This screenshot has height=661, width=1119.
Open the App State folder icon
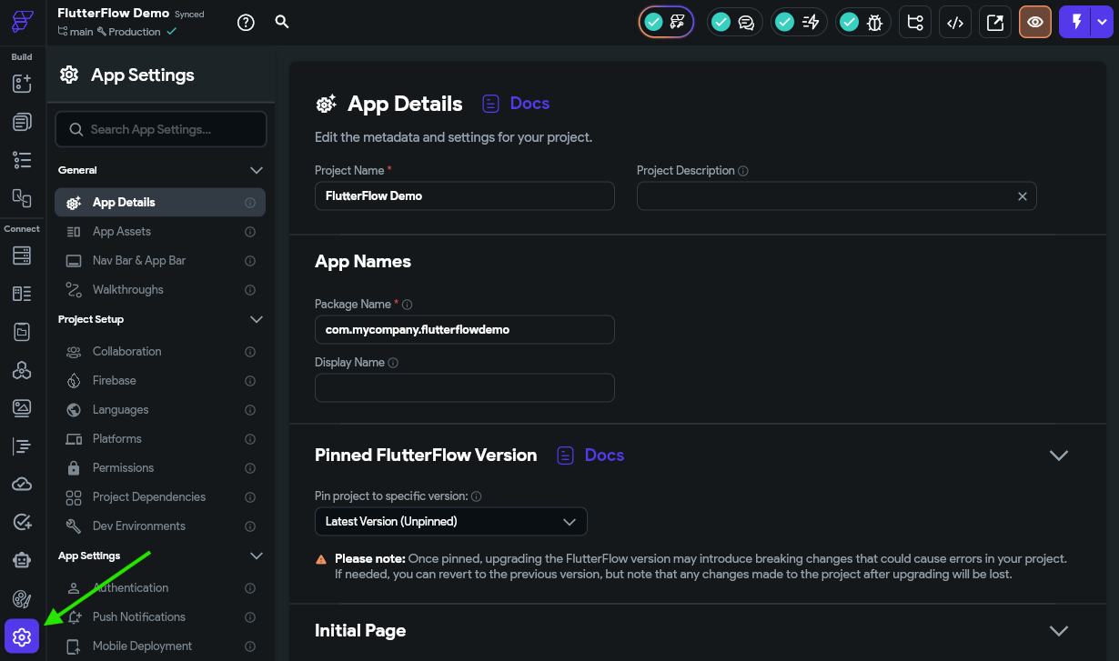click(22, 332)
